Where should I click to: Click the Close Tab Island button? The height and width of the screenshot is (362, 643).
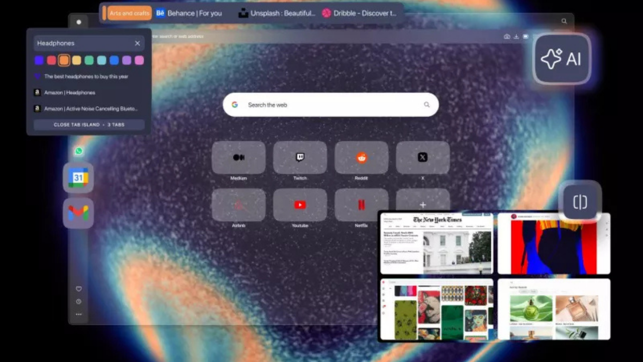point(89,125)
